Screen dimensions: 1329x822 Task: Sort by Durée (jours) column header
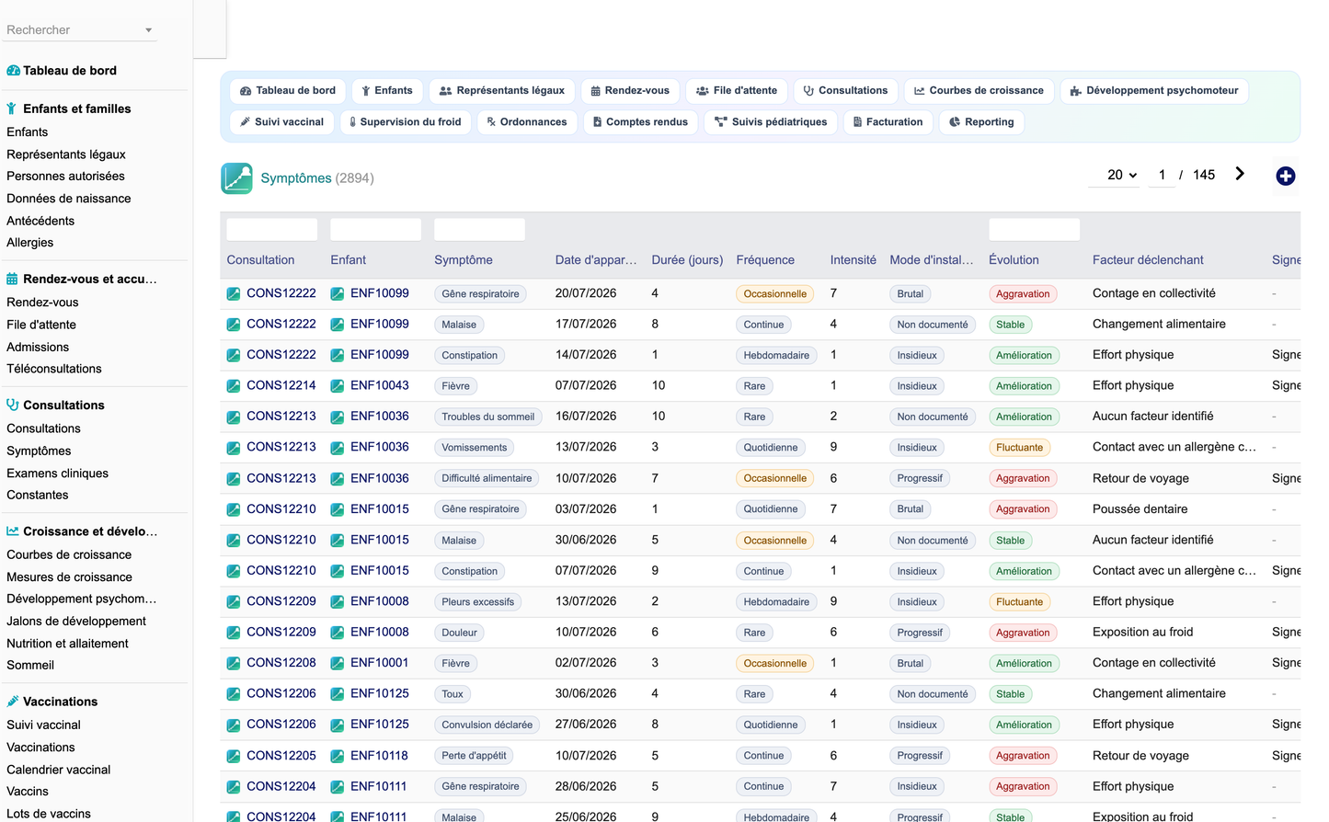(687, 260)
